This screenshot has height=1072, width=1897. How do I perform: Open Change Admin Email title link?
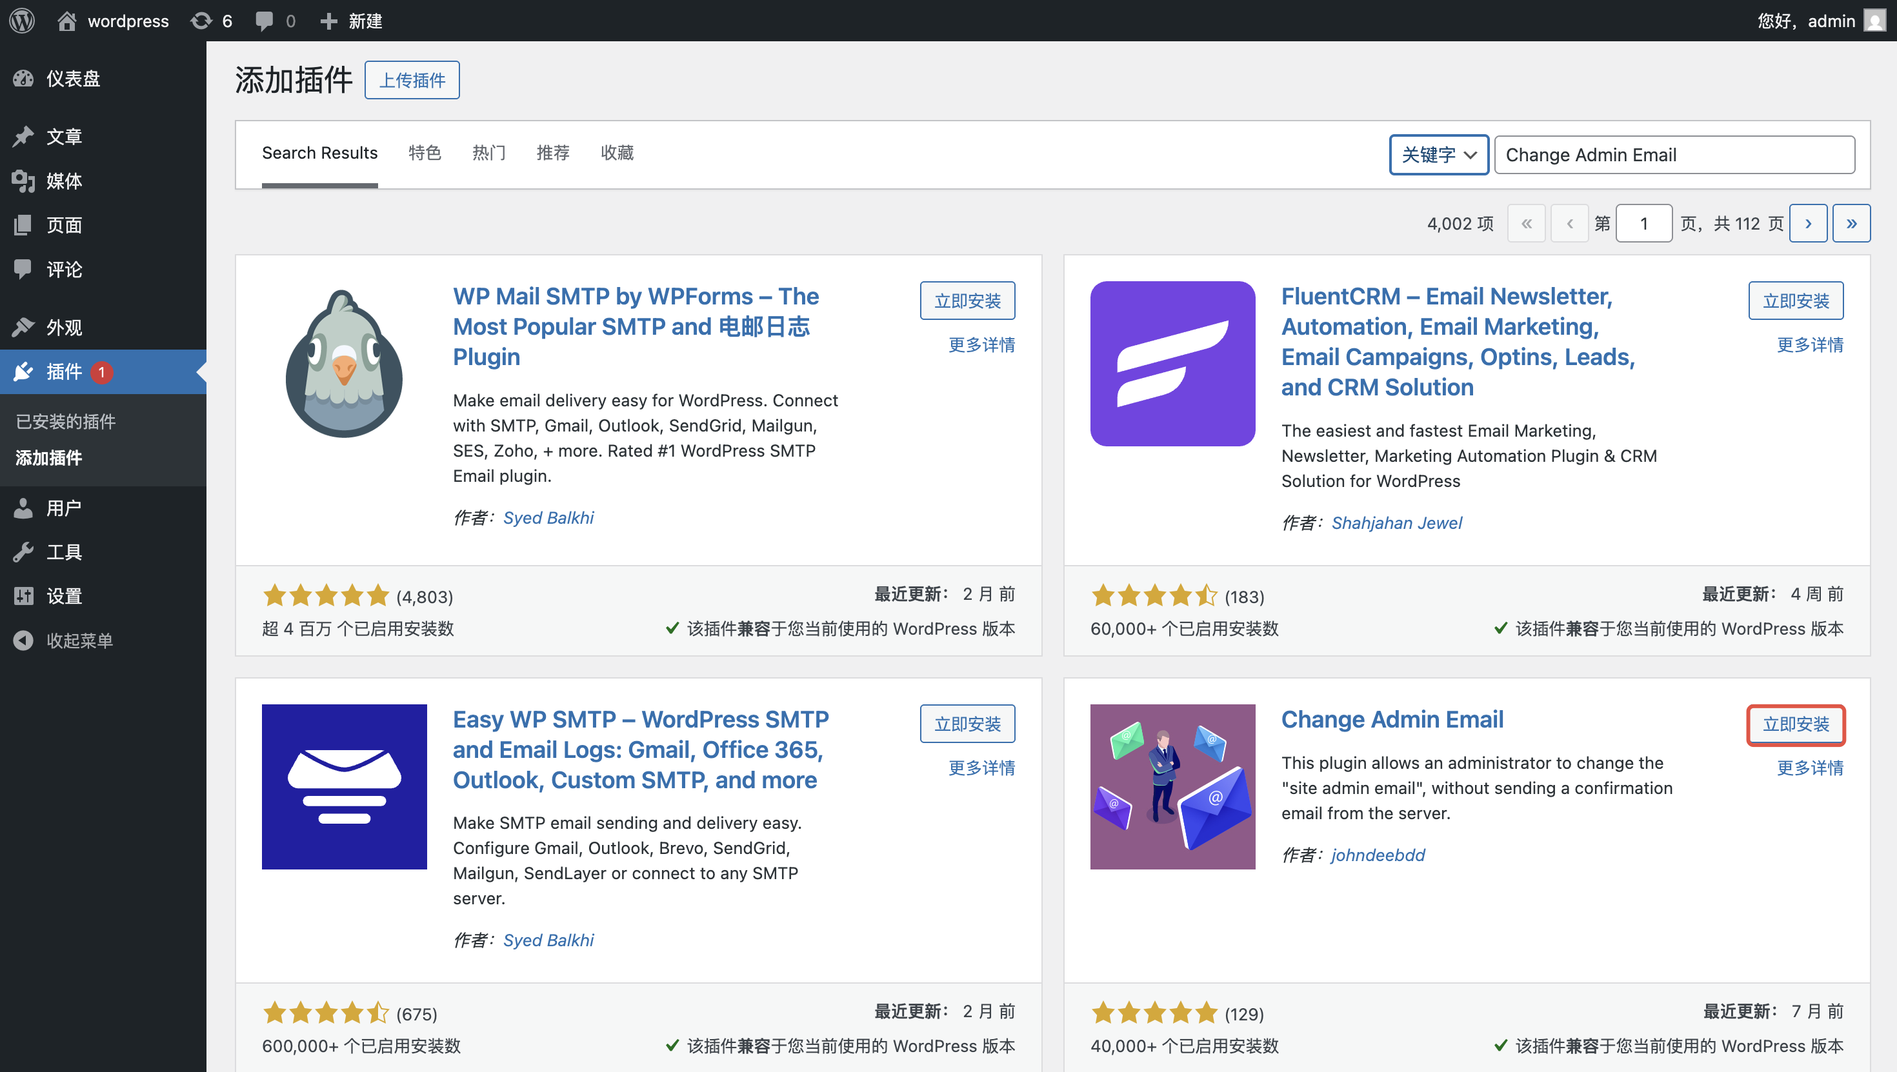(x=1392, y=719)
